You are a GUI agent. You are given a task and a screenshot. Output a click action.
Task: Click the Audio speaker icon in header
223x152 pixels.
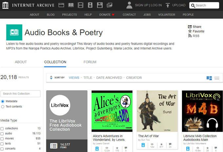[x=90, y=5]
